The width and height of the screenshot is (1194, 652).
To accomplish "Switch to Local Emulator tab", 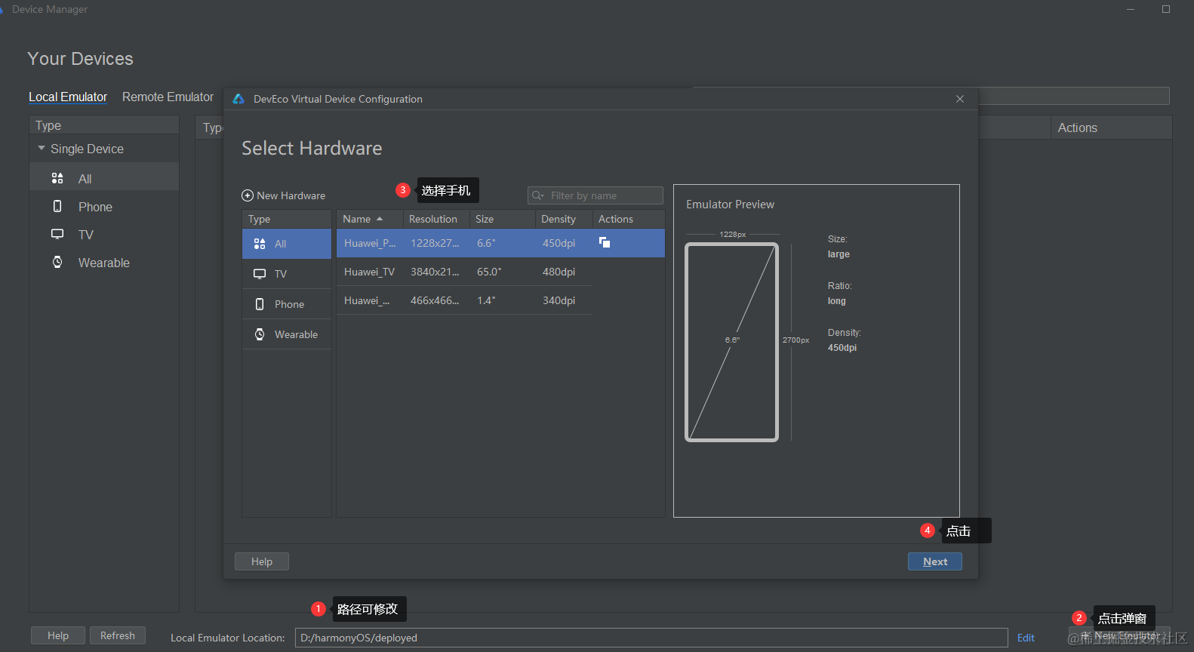I will click(68, 97).
